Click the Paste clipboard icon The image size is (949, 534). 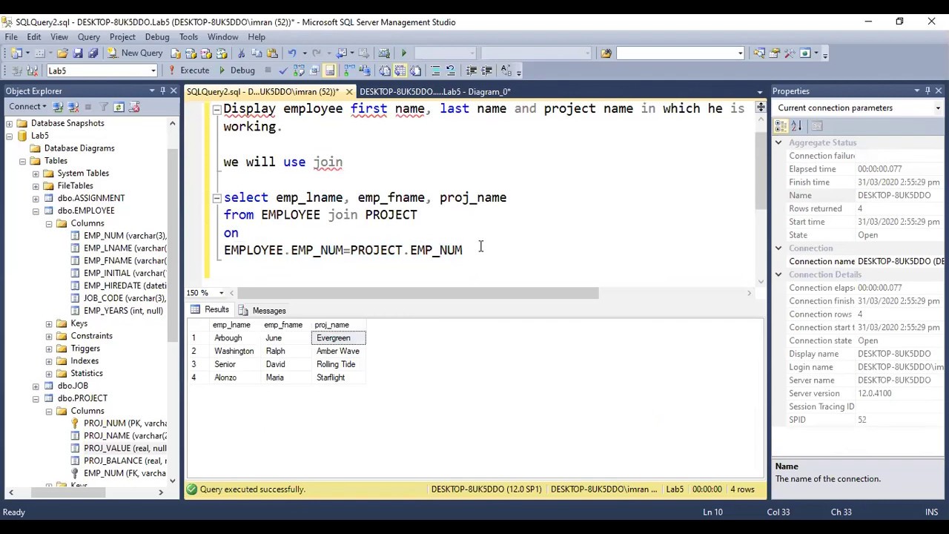272,53
